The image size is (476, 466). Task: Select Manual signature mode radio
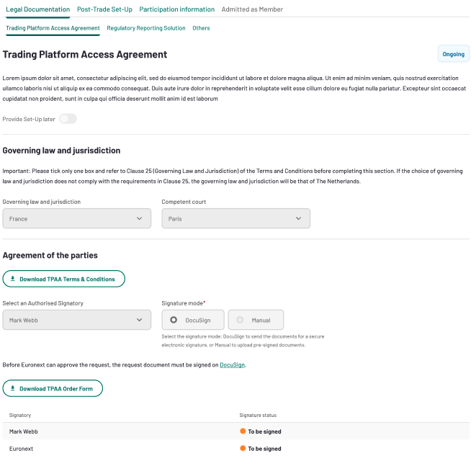point(240,320)
